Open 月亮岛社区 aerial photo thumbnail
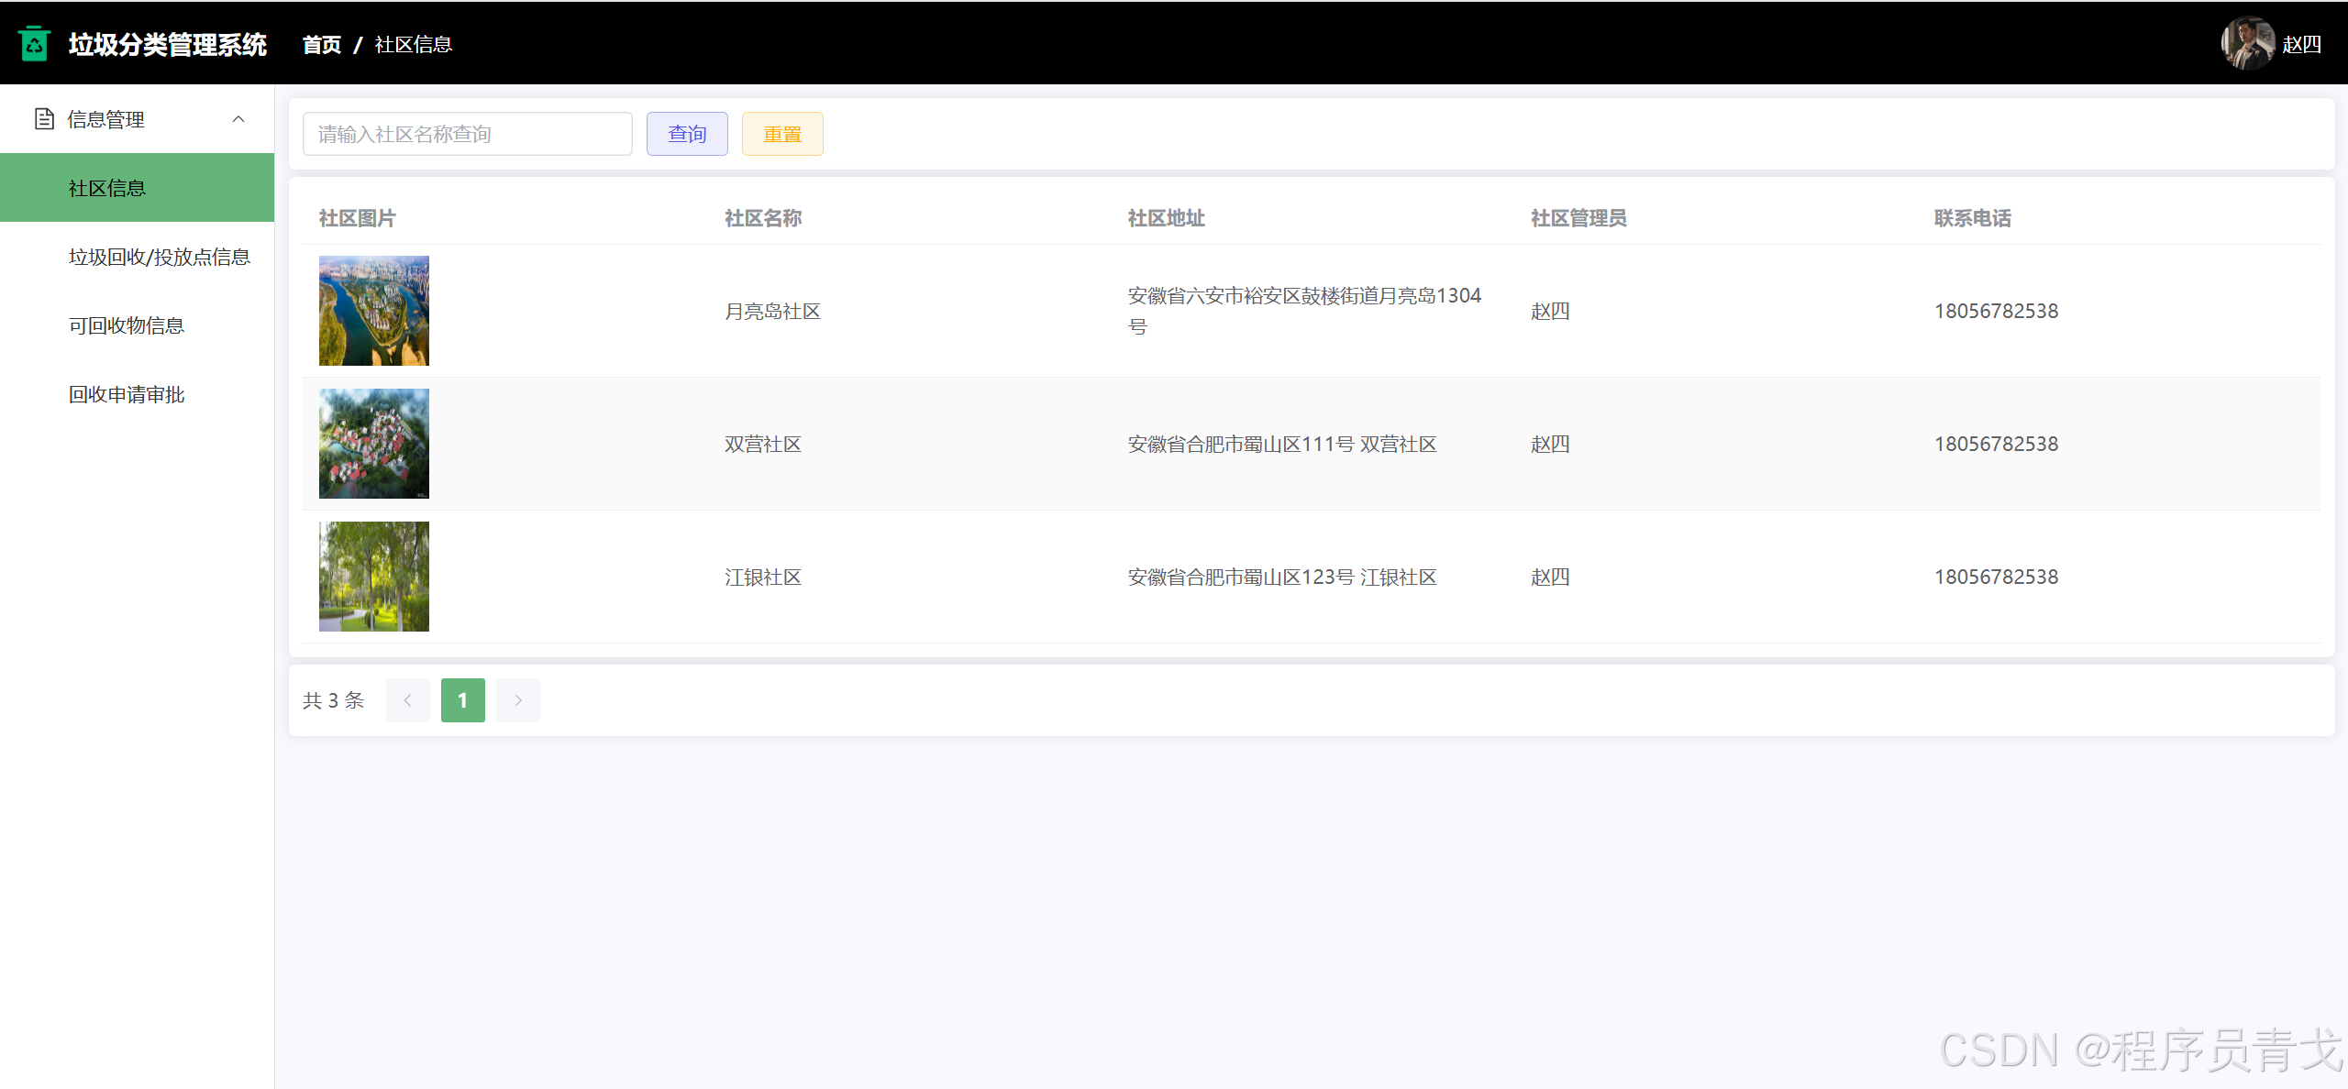Viewport: 2348px width, 1089px height. 374,311
